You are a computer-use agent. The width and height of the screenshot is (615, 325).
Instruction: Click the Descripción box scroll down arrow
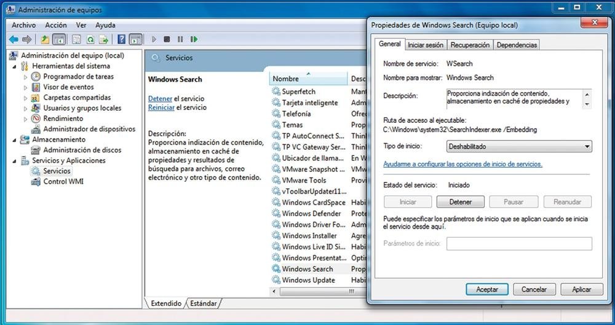587,104
